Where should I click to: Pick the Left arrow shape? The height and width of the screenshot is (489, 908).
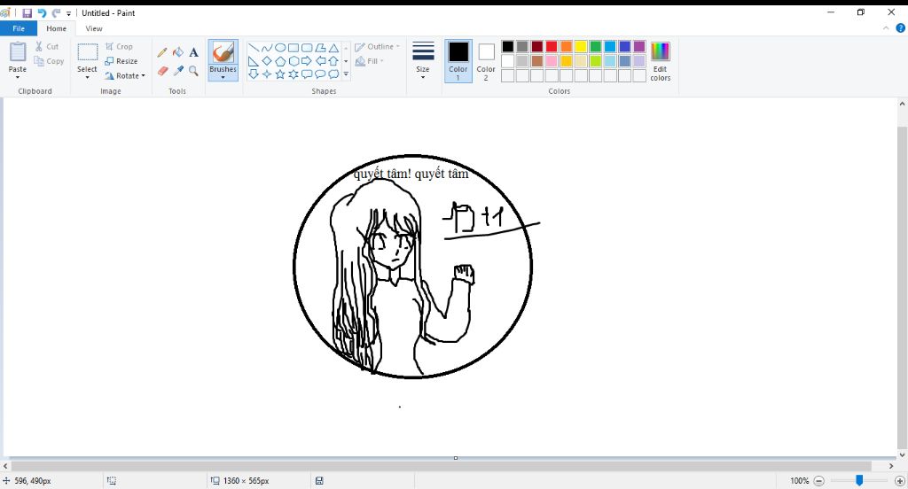point(320,61)
